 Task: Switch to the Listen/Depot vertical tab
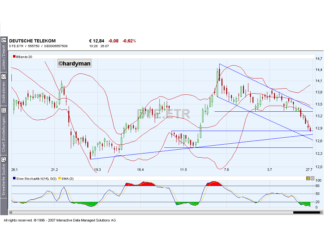point(4,57)
